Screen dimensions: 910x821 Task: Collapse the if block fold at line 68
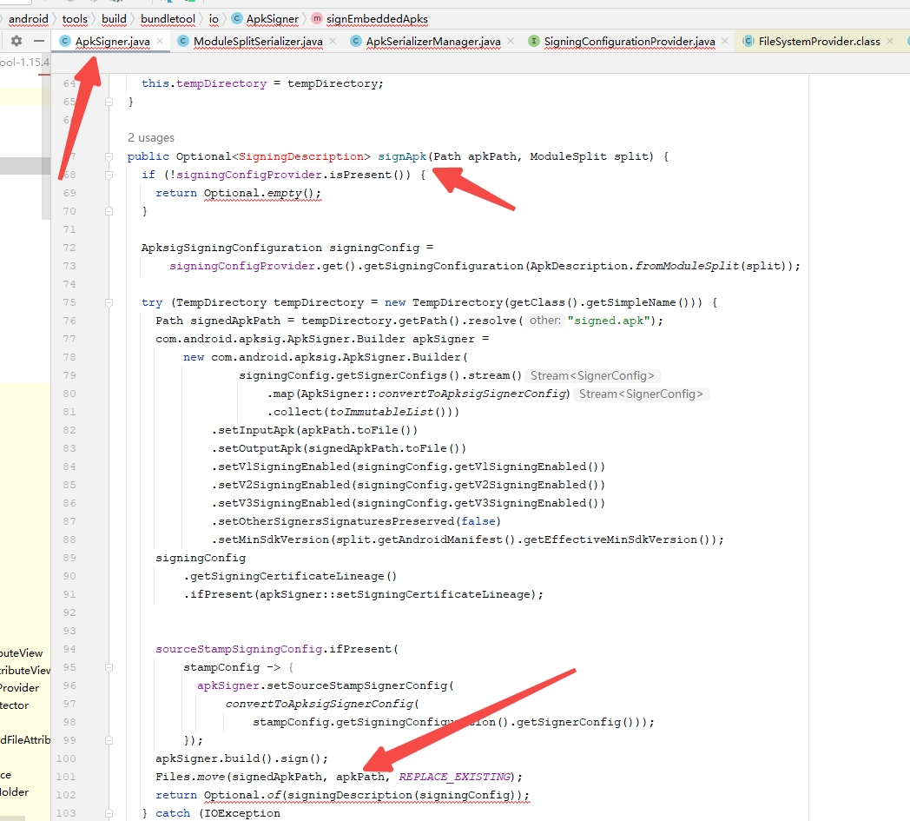(109, 175)
